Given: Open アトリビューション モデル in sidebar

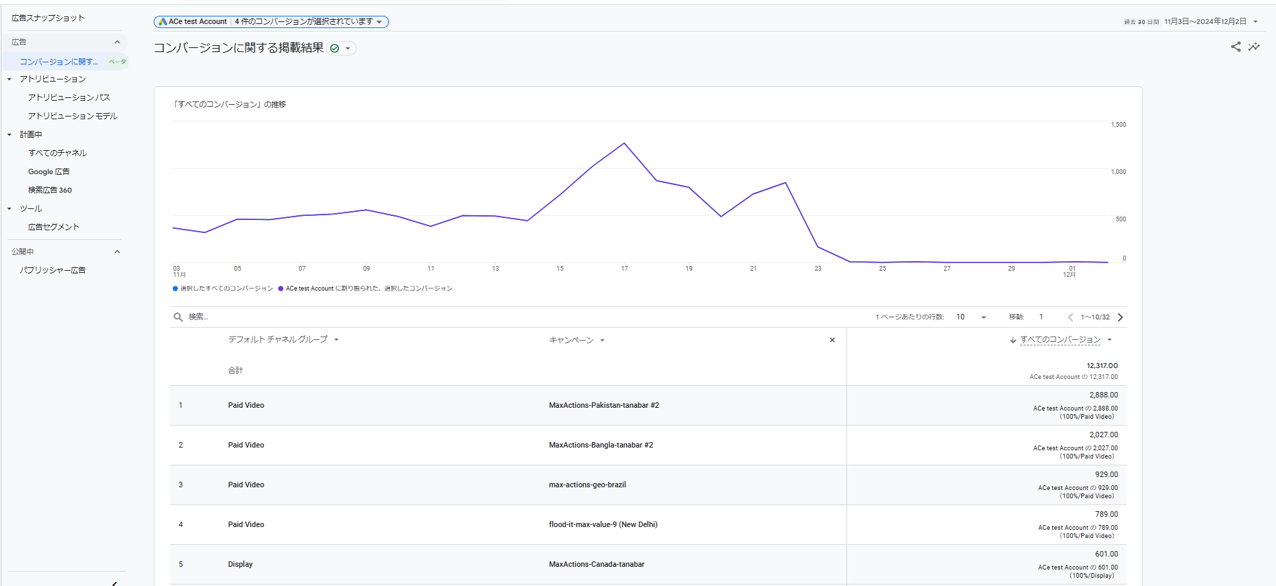Looking at the screenshot, I should (x=73, y=116).
